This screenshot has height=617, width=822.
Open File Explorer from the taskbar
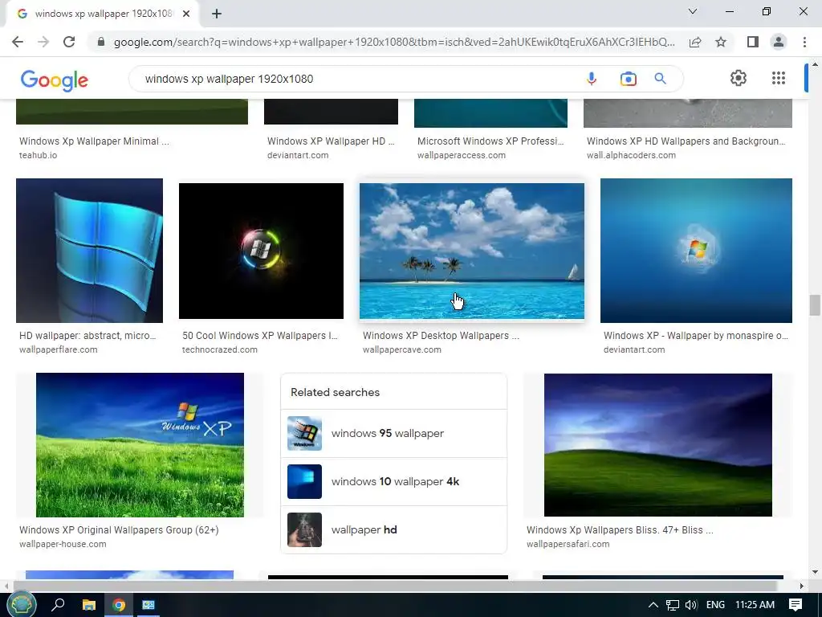[89, 605]
